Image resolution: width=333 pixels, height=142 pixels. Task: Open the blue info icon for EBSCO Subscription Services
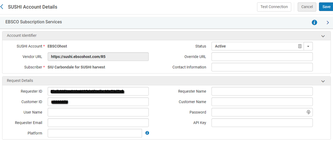[314, 22]
